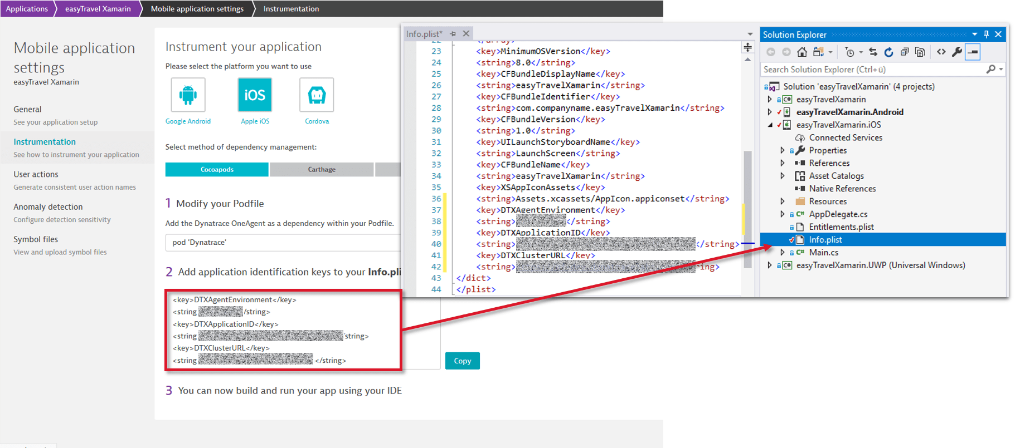Image resolution: width=1020 pixels, height=448 pixels.
Task: Expand the easyTravelXamarin.UWP project node
Action: pos(770,265)
